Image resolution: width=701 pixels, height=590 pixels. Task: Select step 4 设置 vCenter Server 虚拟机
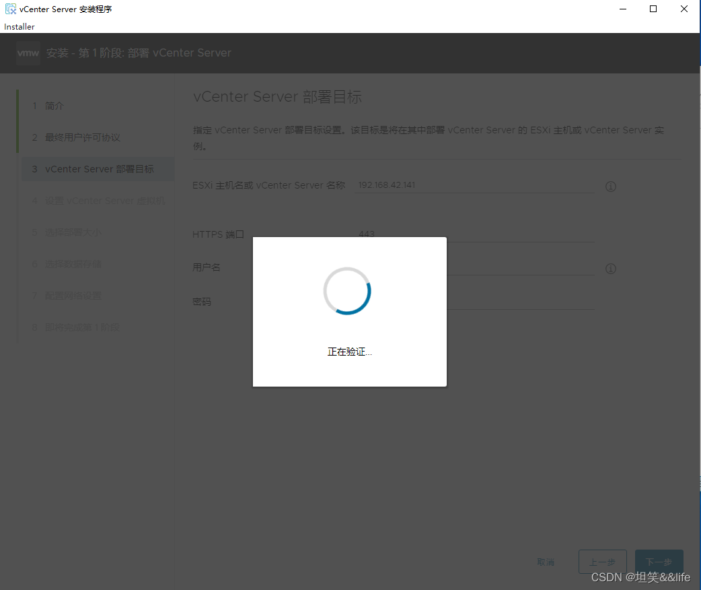click(98, 201)
